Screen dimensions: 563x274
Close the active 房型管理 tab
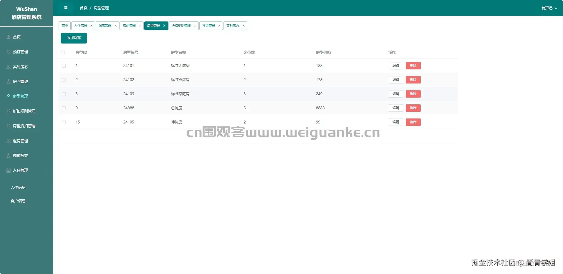(164, 26)
